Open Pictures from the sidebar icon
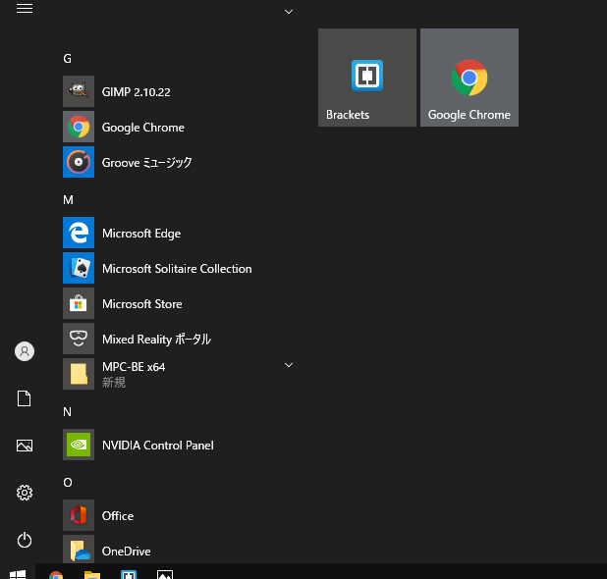This screenshot has height=579, width=607. pos(25,446)
